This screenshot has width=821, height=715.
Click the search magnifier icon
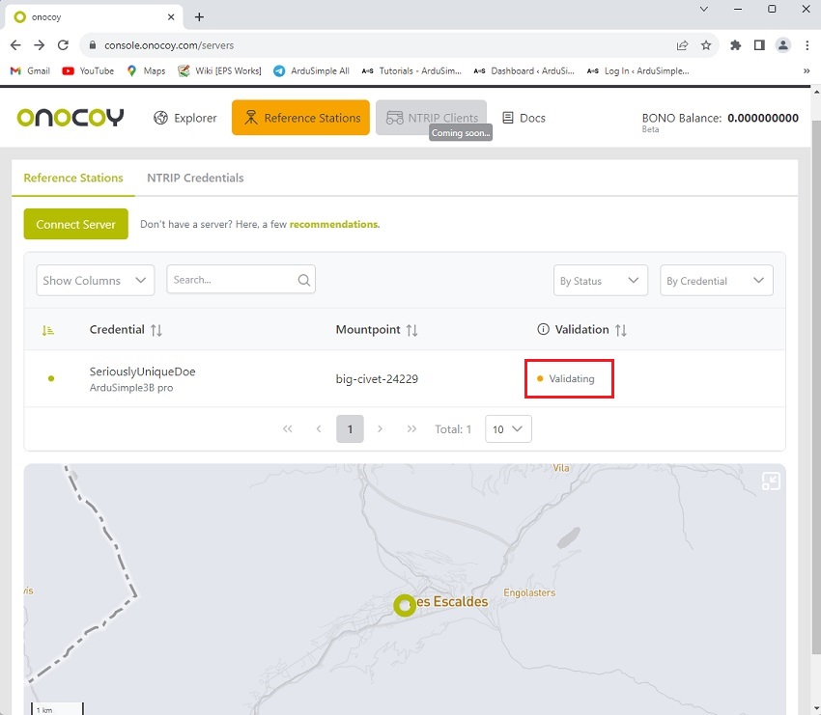point(304,280)
